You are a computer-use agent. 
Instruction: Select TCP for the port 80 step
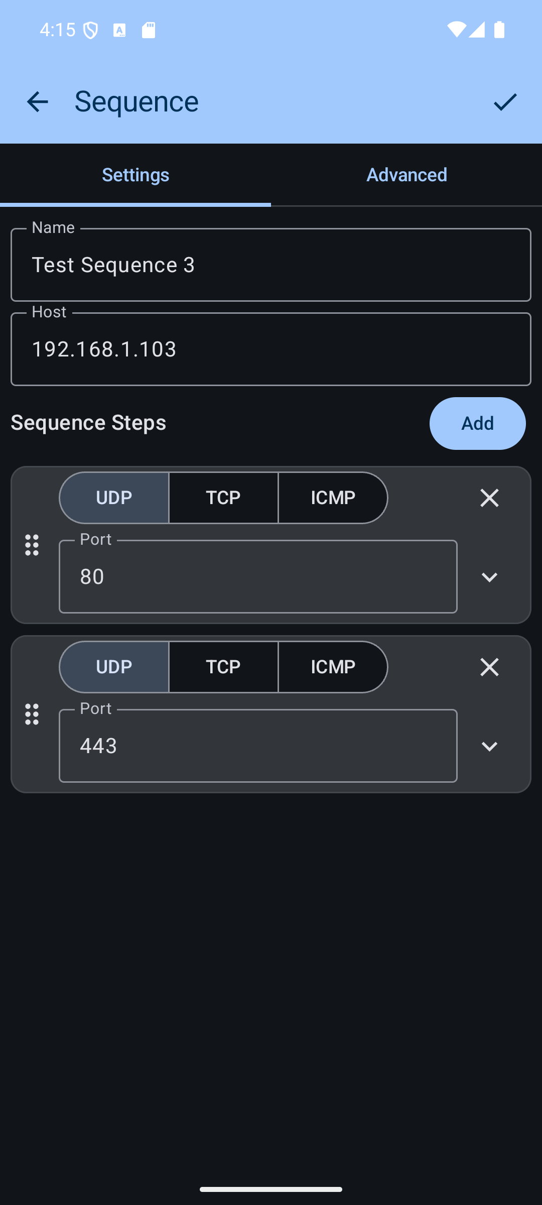(223, 498)
